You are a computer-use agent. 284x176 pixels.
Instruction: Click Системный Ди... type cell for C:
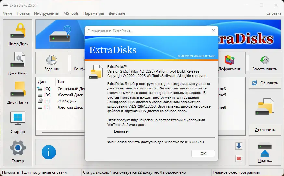(x=71, y=89)
